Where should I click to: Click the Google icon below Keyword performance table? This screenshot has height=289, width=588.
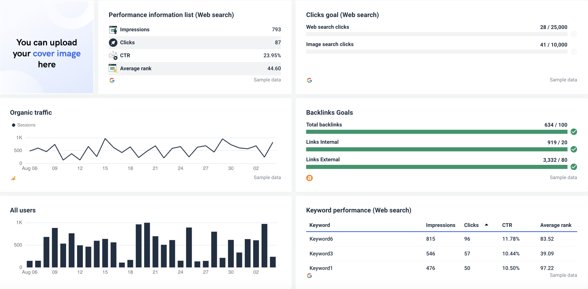[x=309, y=275]
